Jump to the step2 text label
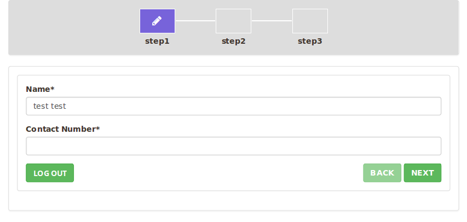 [x=233, y=41]
